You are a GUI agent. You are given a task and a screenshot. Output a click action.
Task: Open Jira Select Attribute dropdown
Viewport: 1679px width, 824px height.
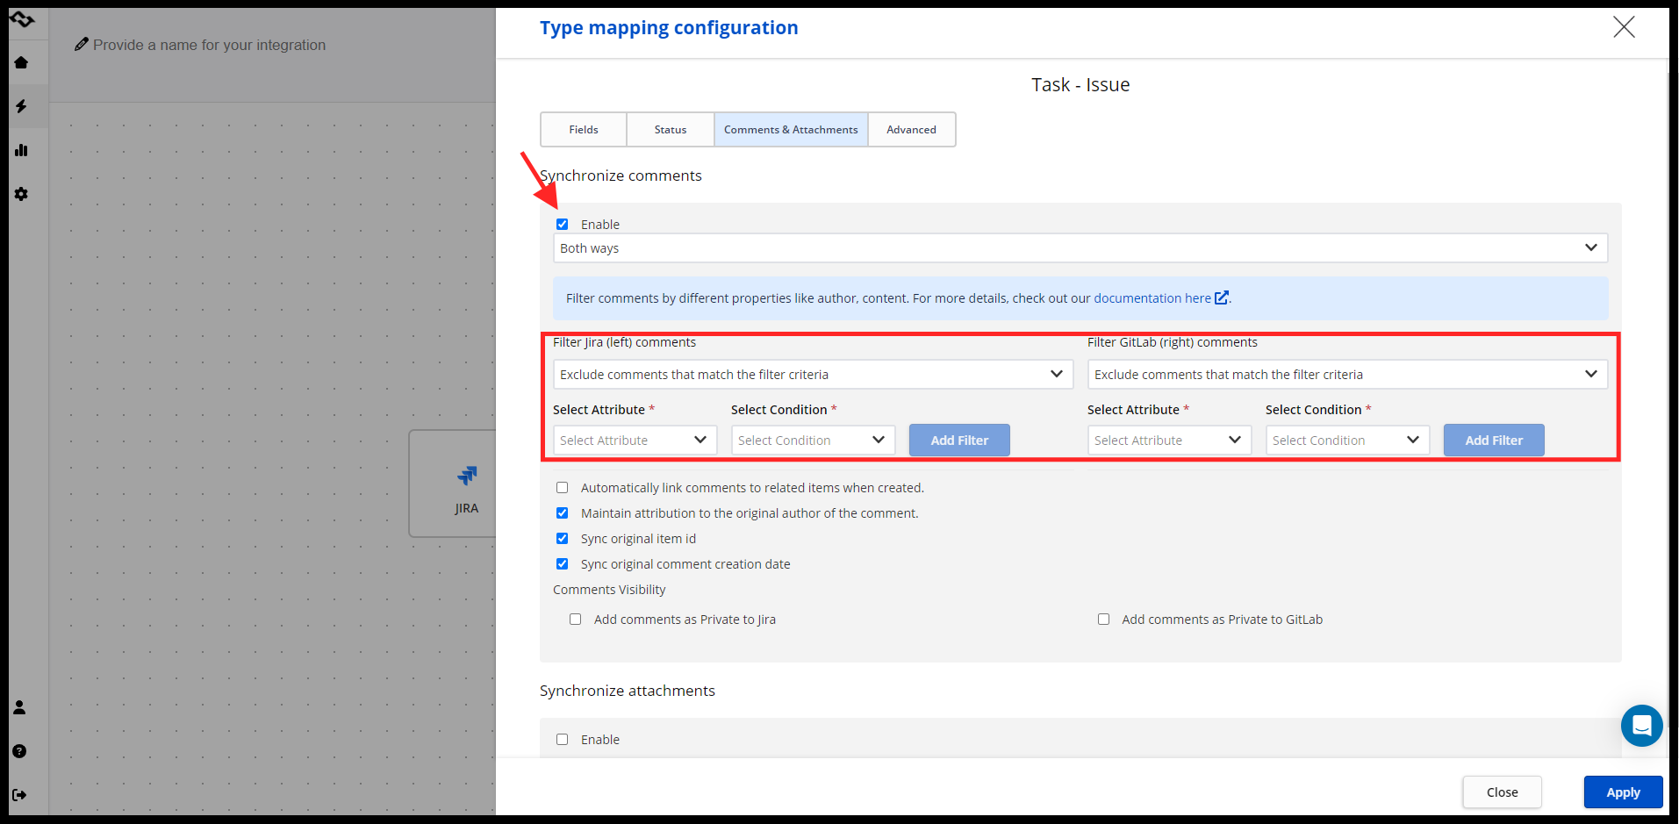(x=635, y=441)
